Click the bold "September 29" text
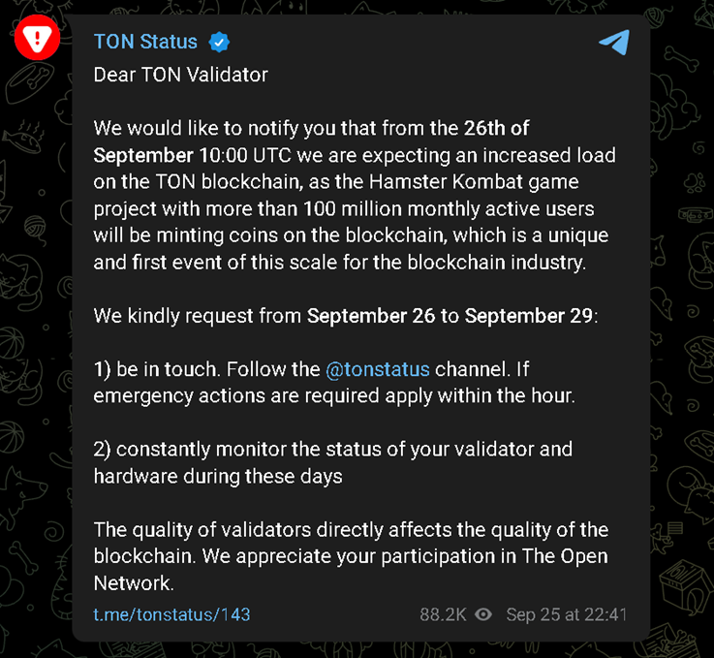The height and width of the screenshot is (658, 714). (x=529, y=316)
